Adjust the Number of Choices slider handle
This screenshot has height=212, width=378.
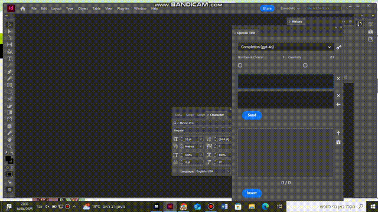point(240,65)
